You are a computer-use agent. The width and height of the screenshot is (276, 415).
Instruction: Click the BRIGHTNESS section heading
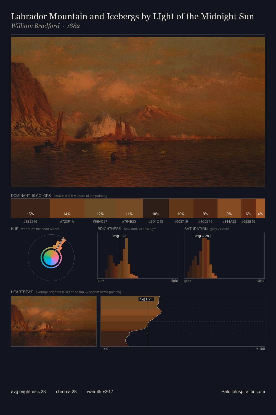tap(109, 229)
